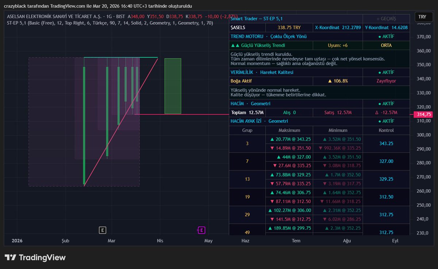Screen dimensions: 438x269
Task: Click the Alış 0 cell
Action: coord(289,112)
